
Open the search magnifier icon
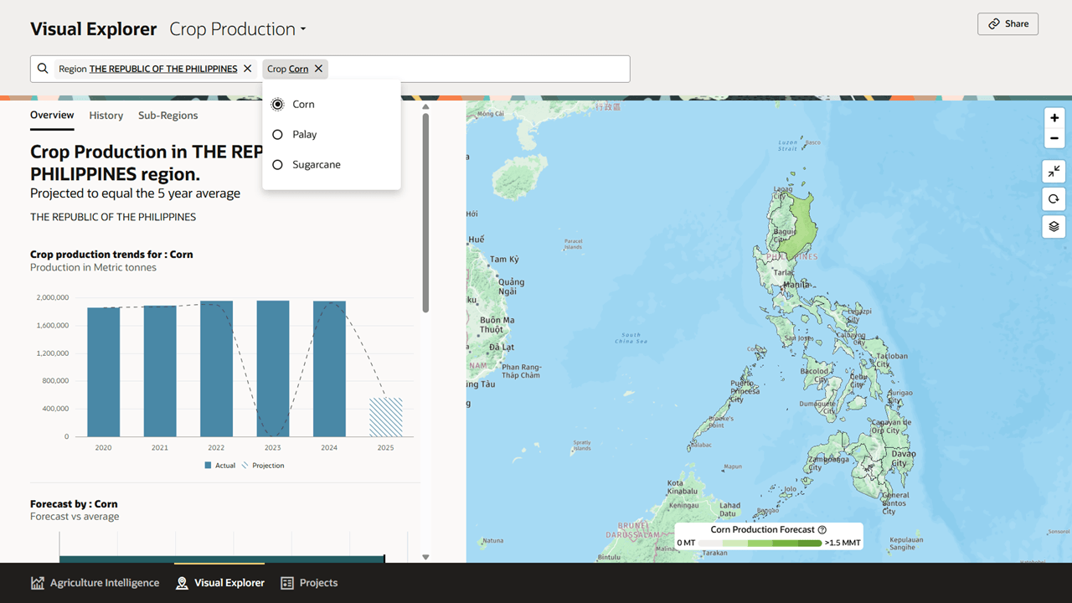pyautogui.click(x=43, y=68)
